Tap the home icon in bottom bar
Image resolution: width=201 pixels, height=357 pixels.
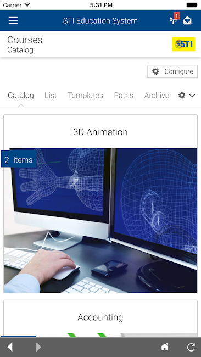[165, 347]
